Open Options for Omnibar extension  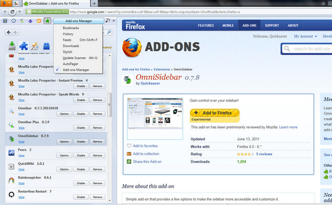point(64,114)
